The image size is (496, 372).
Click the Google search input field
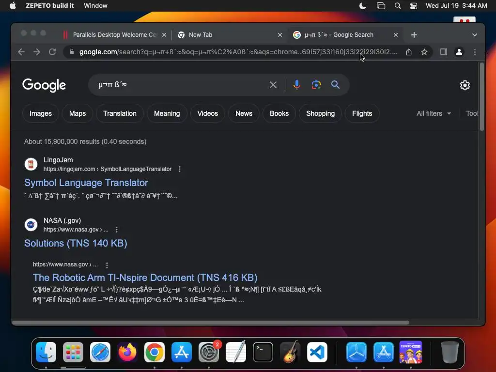coord(180,85)
